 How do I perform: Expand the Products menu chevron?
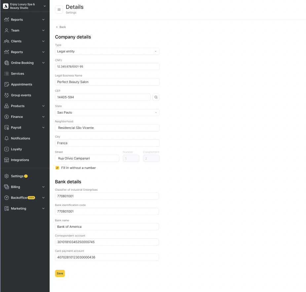point(43,106)
